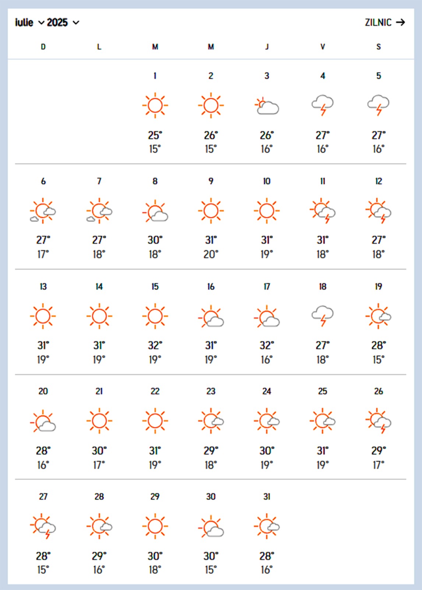Image resolution: width=422 pixels, height=590 pixels.
Task: Click the weather icon for July 31
Action: [267, 526]
